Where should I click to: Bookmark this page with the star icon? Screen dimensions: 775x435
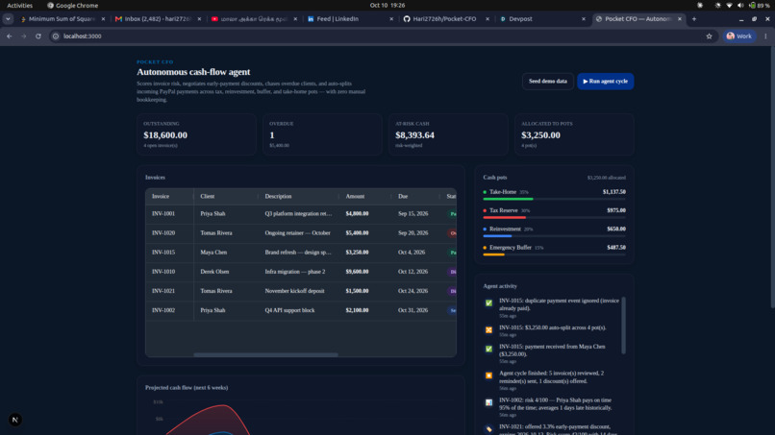tap(709, 36)
